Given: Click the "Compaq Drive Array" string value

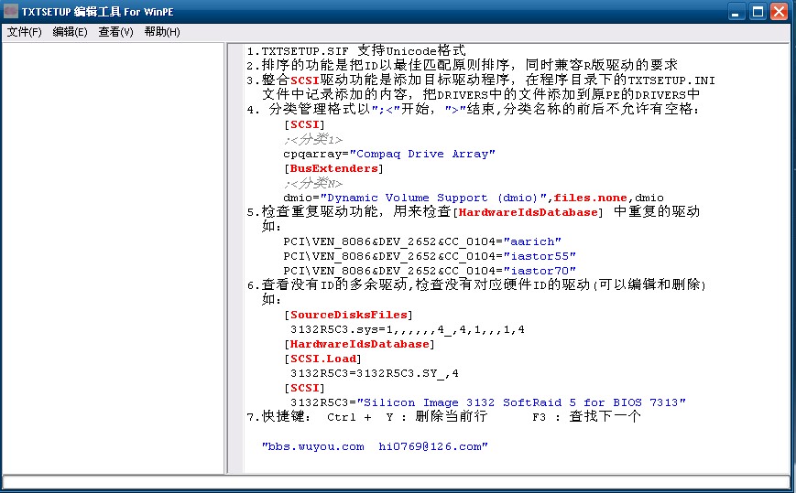Looking at the screenshot, I should coord(424,154).
